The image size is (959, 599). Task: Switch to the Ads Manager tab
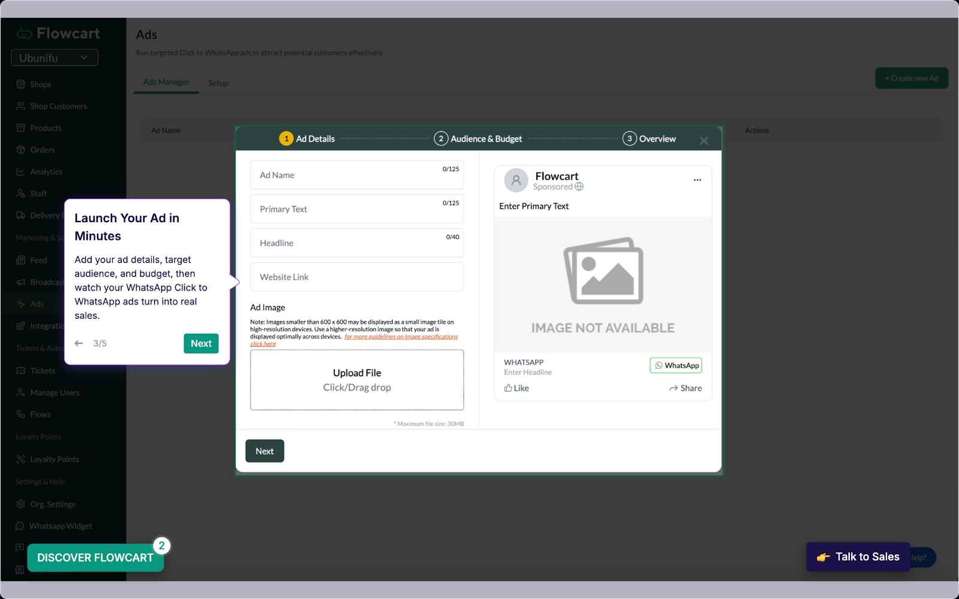(166, 82)
